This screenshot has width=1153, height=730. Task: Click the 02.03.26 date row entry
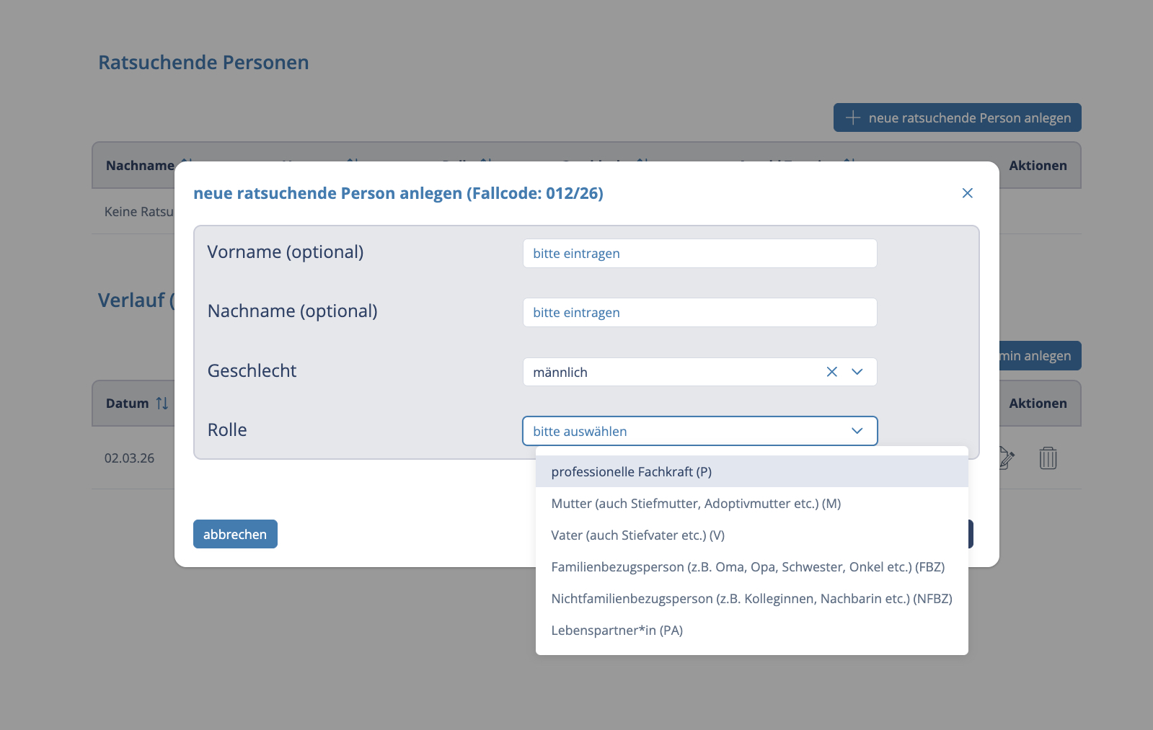[x=130, y=458]
